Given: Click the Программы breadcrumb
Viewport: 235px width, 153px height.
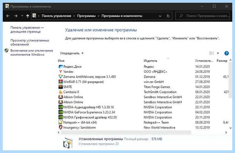Looking at the screenshot, I should pos(86,16).
